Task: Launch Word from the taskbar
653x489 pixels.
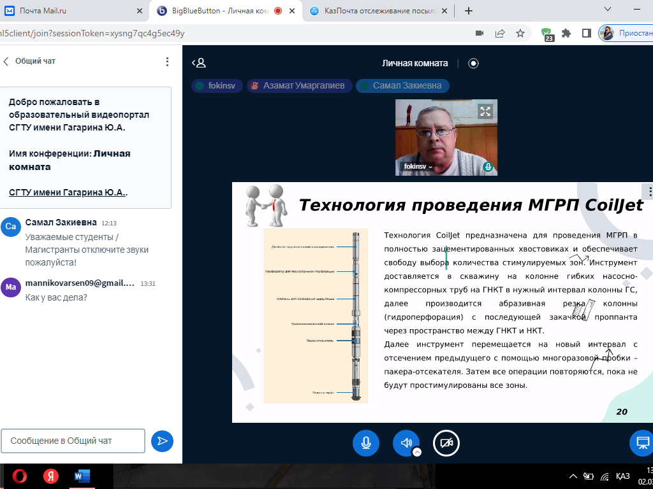Action: click(82, 476)
